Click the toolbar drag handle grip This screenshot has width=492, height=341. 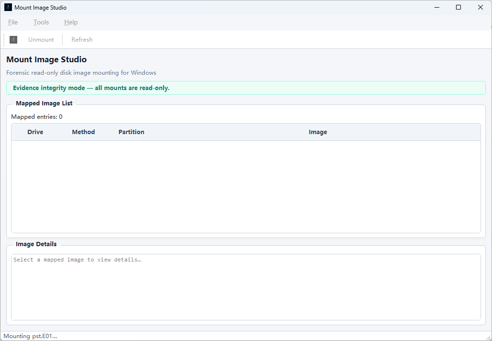point(4,39)
